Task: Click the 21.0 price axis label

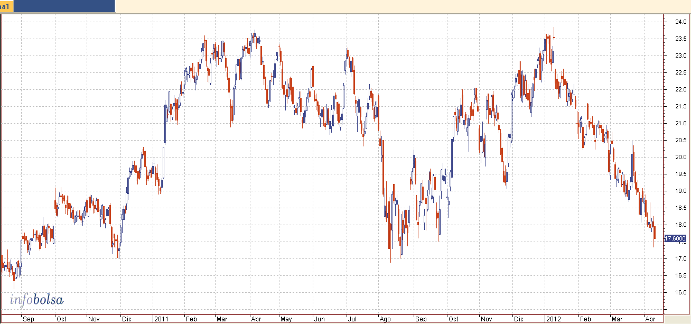Action: coord(680,123)
